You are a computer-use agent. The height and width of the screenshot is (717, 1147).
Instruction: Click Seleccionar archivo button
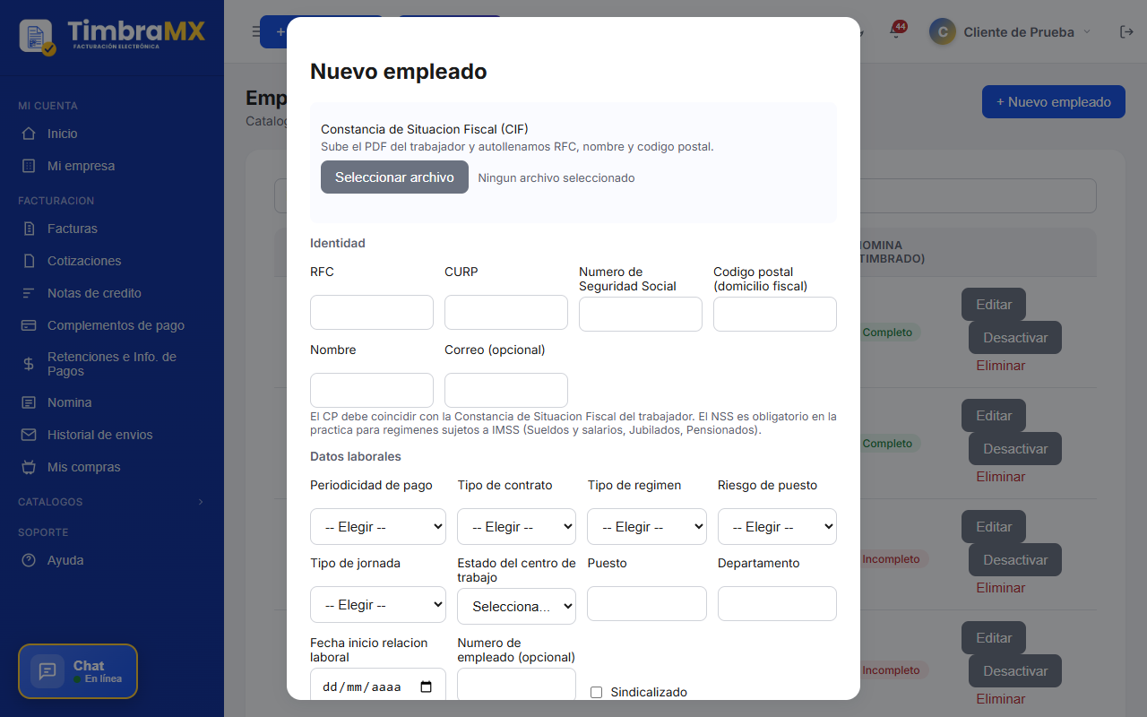click(x=394, y=177)
